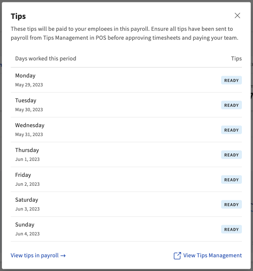Select the Saturday Jun 3, 2023 row

pos(111,204)
